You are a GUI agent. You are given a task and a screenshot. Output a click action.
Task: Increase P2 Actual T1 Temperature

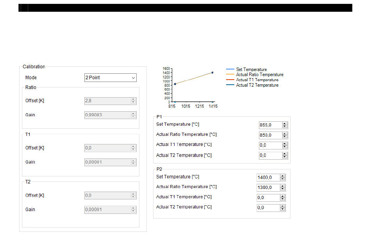click(x=282, y=196)
